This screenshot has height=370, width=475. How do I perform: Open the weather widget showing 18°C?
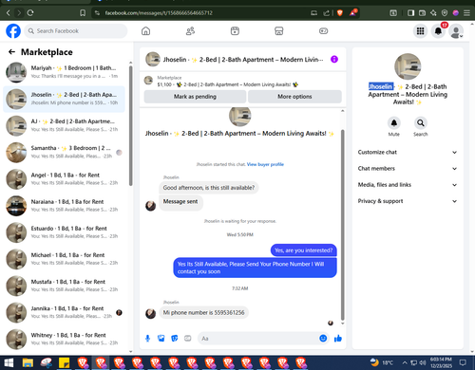(382, 362)
